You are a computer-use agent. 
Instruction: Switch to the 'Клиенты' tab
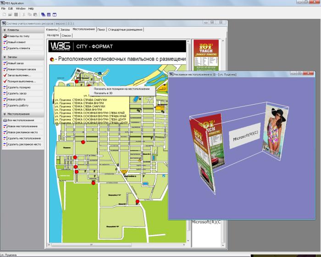pyautogui.click(x=52, y=30)
